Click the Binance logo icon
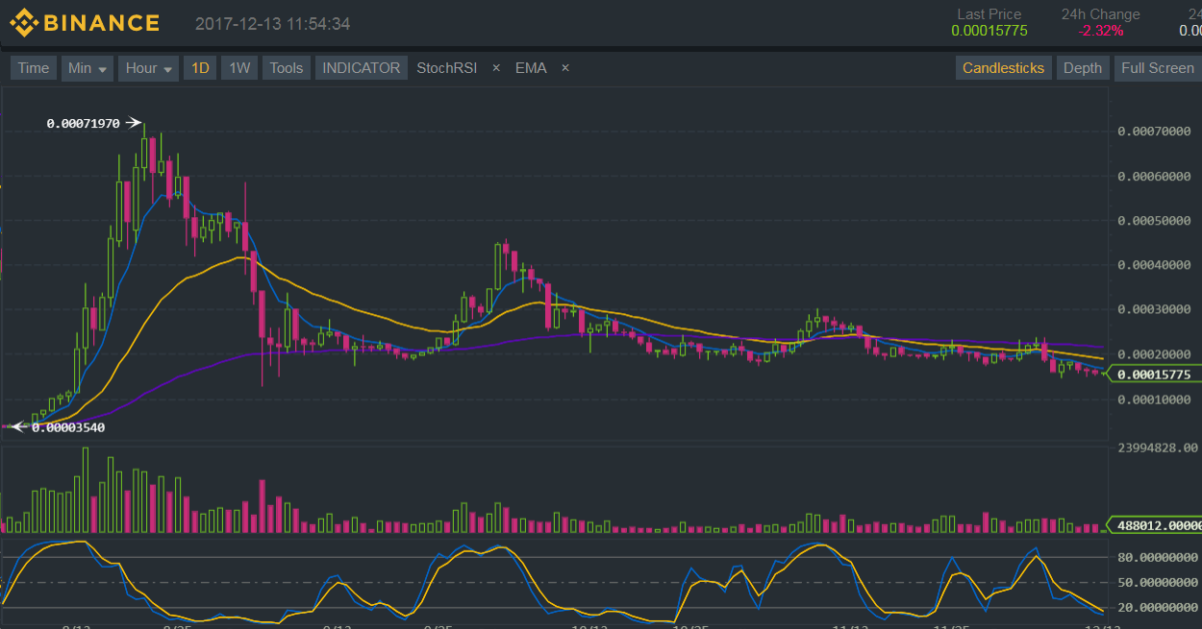This screenshot has height=629, width=1202. coord(22,23)
